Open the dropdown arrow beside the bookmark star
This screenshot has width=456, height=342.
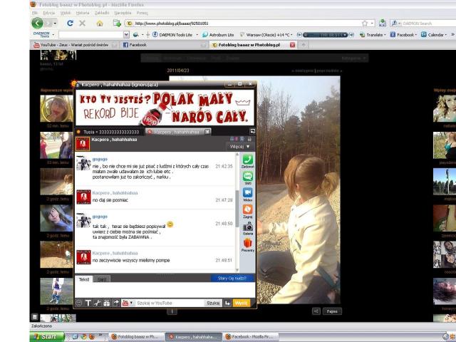click(x=372, y=24)
